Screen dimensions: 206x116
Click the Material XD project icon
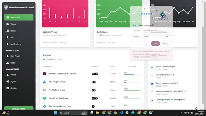(x=45, y=74)
